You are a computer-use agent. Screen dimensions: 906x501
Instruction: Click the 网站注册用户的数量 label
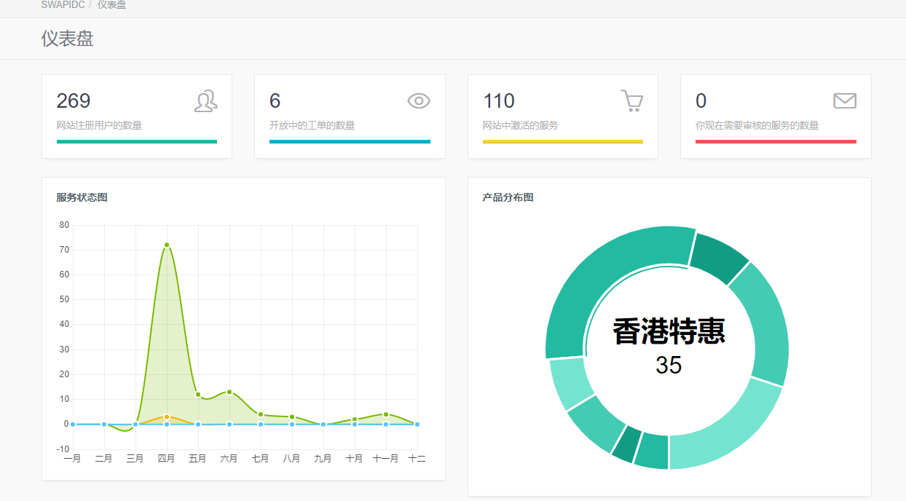click(99, 125)
